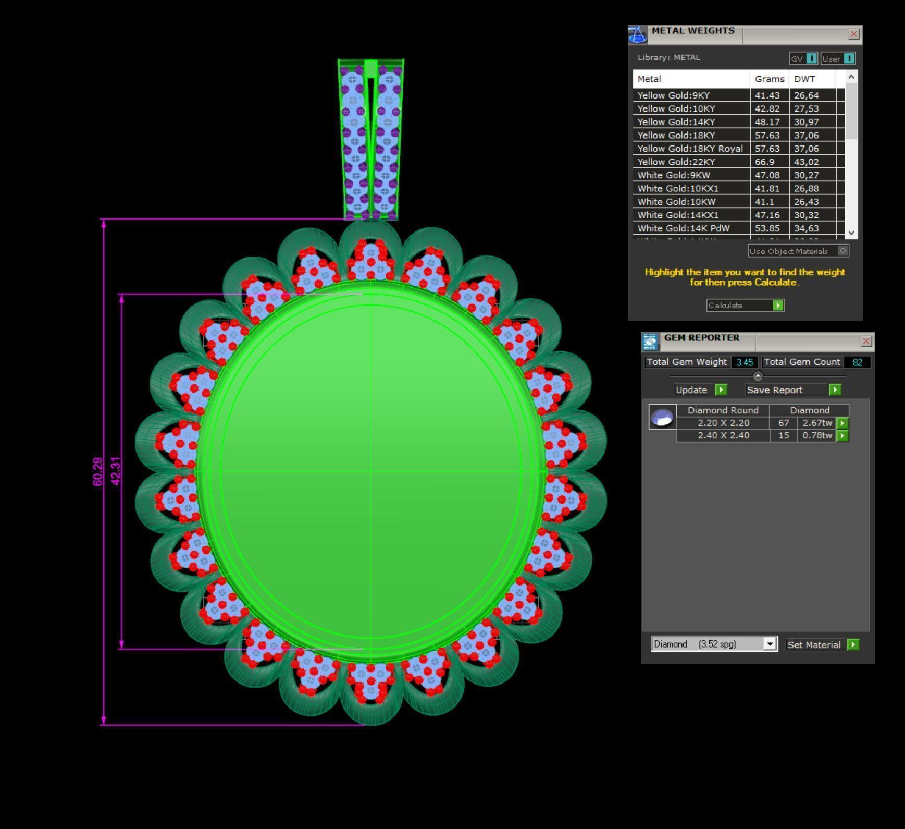The image size is (905, 829).
Task: Click the Save Report button
Action: pos(793,390)
